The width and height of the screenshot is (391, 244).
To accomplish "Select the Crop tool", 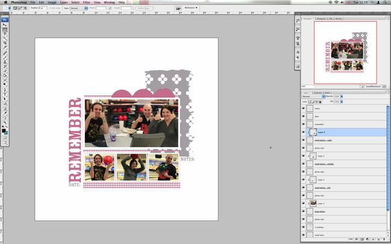I will click(x=5, y=43).
